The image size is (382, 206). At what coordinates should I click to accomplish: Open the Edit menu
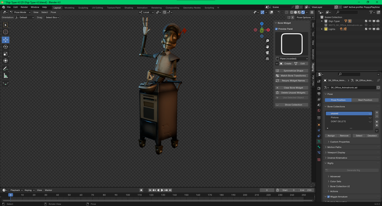pyautogui.click(x=15, y=7)
